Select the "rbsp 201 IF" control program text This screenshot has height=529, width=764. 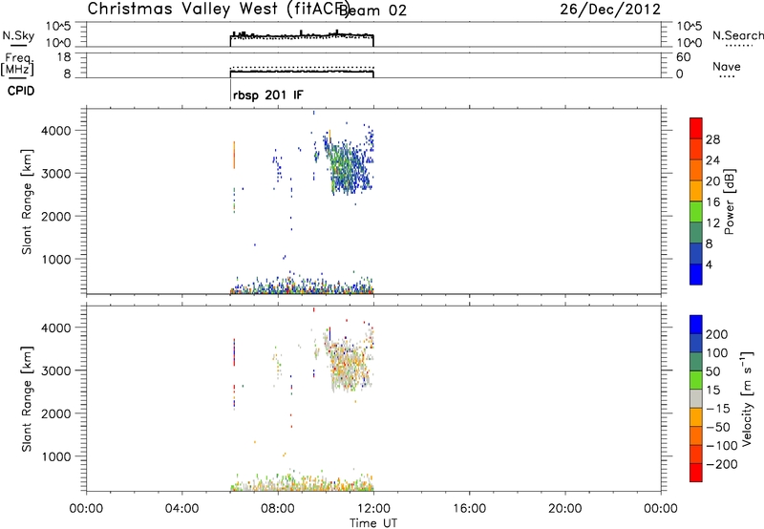[x=268, y=95]
